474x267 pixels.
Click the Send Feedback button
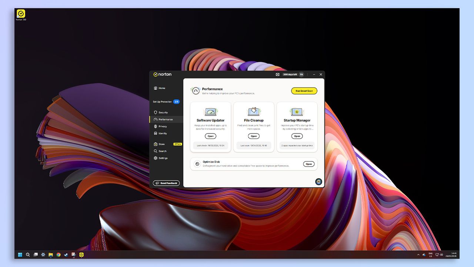pos(166,183)
